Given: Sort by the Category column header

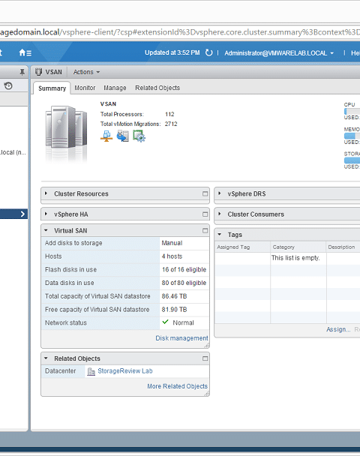Looking at the screenshot, I should click(x=298, y=247).
